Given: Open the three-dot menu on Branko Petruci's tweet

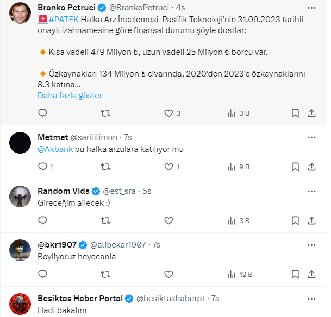Looking at the screenshot, I should click(x=312, y=8).
